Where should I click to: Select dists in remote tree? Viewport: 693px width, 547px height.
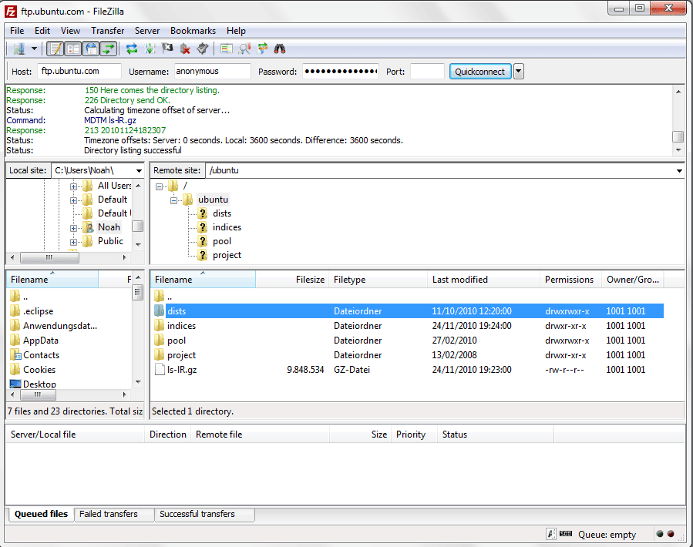[222, 213]
